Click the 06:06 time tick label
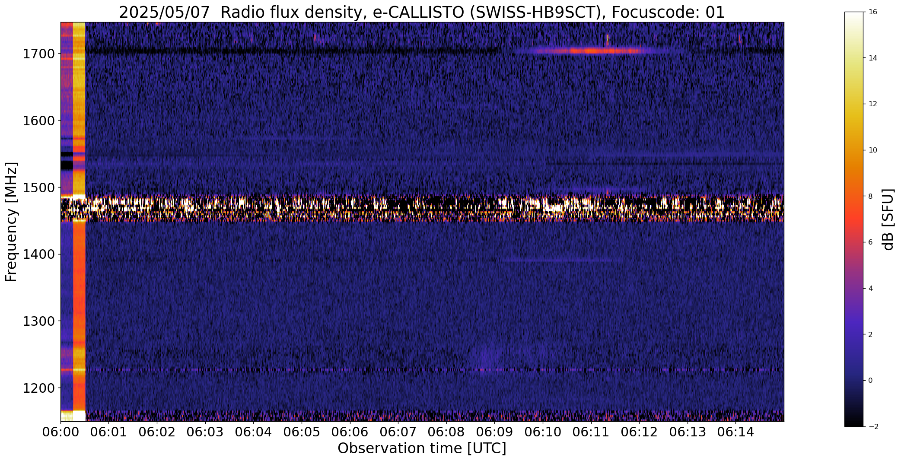The width and height of the screenshot is (901, 461). (x=350, y=432)
